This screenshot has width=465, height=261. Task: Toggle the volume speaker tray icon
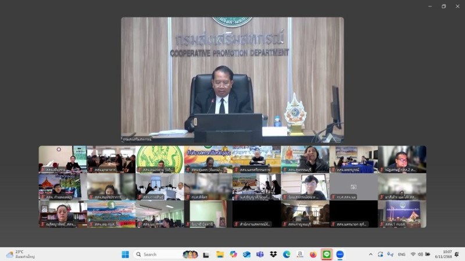tap(420, 255)
